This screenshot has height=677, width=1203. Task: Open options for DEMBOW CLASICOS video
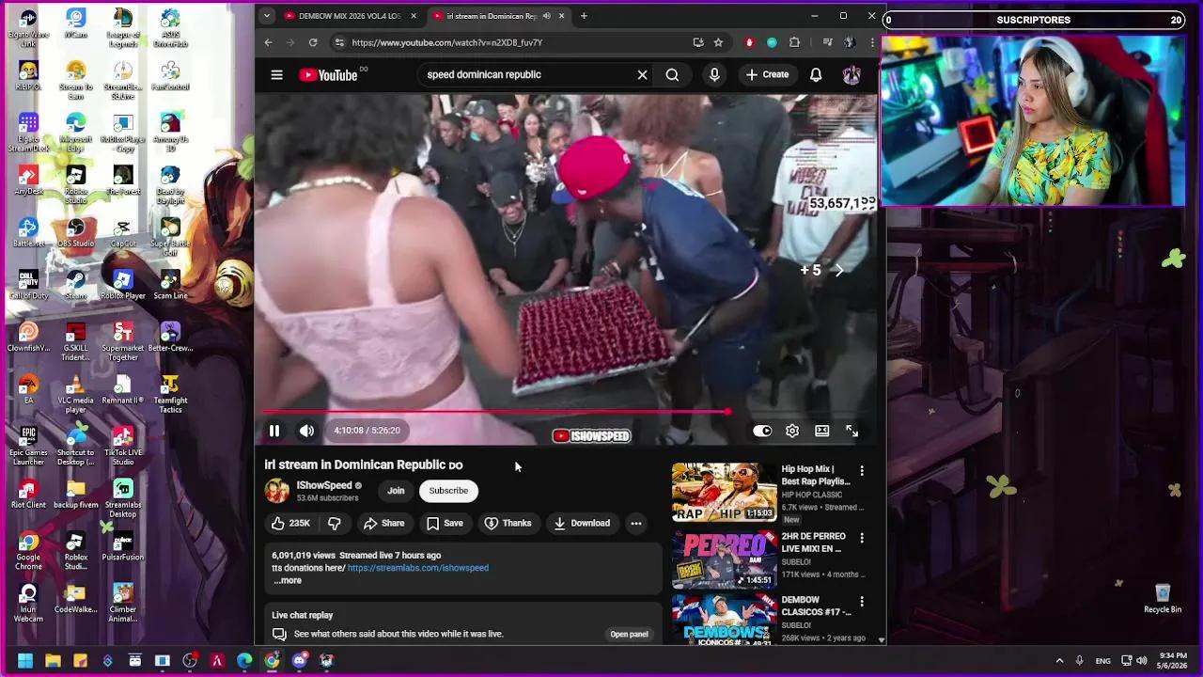(862, 601)
